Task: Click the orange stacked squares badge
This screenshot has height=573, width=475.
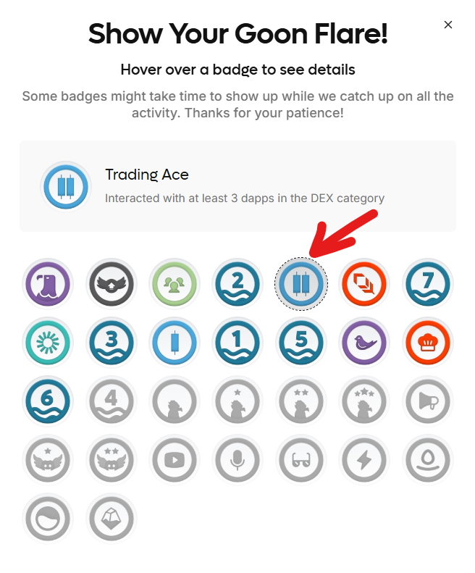Action: pos(364,284)
